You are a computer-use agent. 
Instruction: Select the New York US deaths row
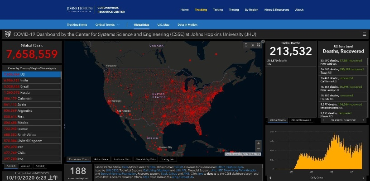pos(342,62)
